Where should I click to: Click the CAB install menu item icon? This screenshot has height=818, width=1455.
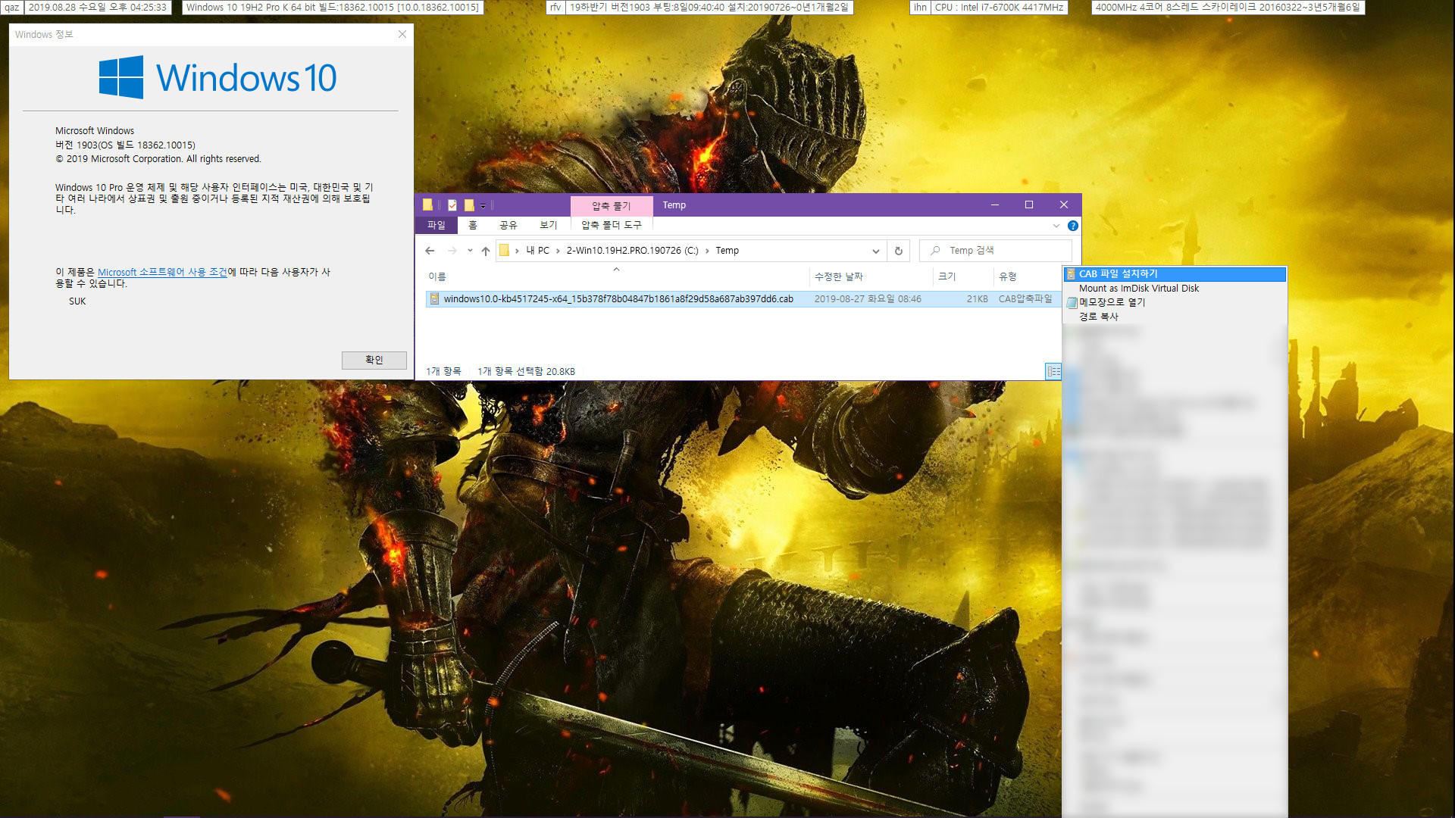click(1071, 274)
